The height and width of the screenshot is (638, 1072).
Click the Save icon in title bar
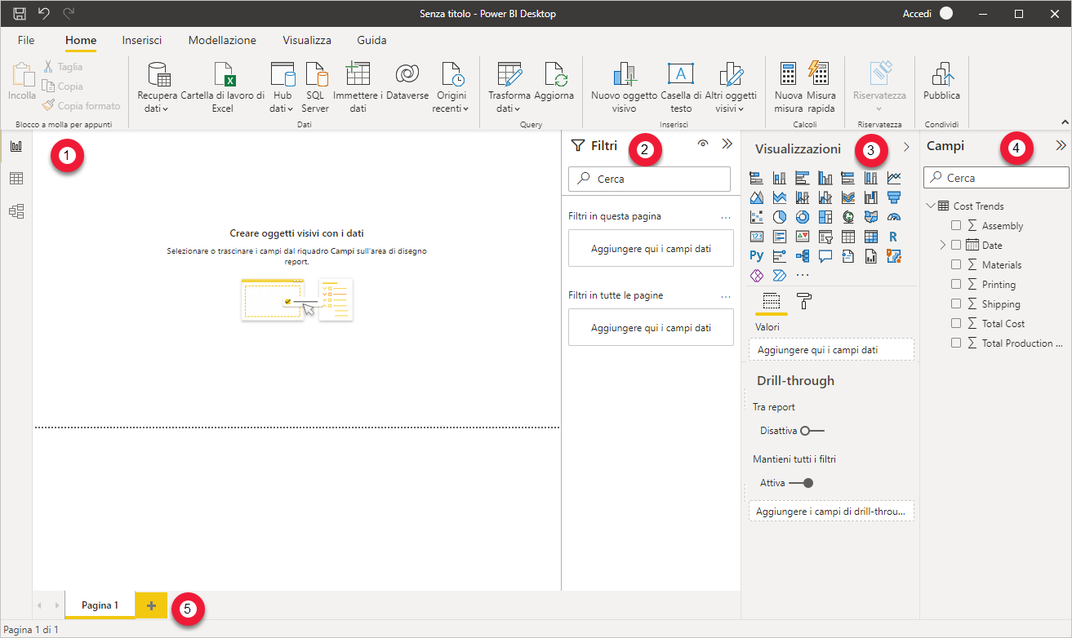point(20,14)
